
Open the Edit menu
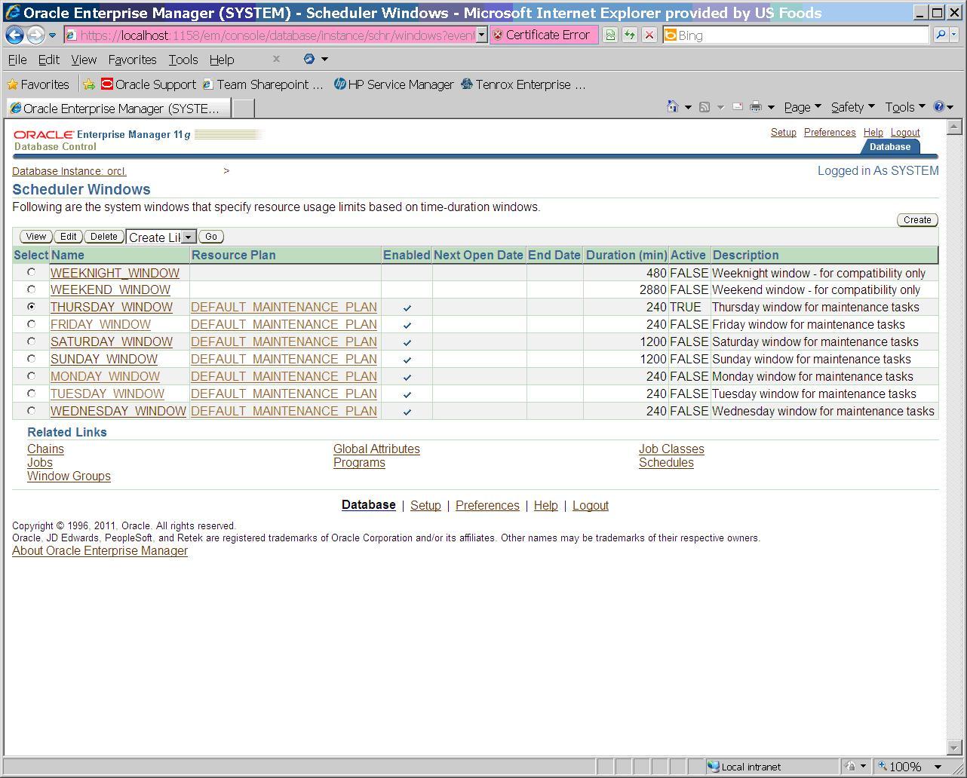click(x=49, y=60)
